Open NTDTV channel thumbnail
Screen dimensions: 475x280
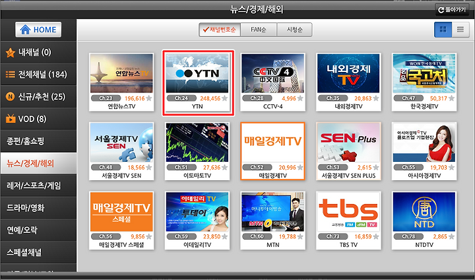click(424, 211)
